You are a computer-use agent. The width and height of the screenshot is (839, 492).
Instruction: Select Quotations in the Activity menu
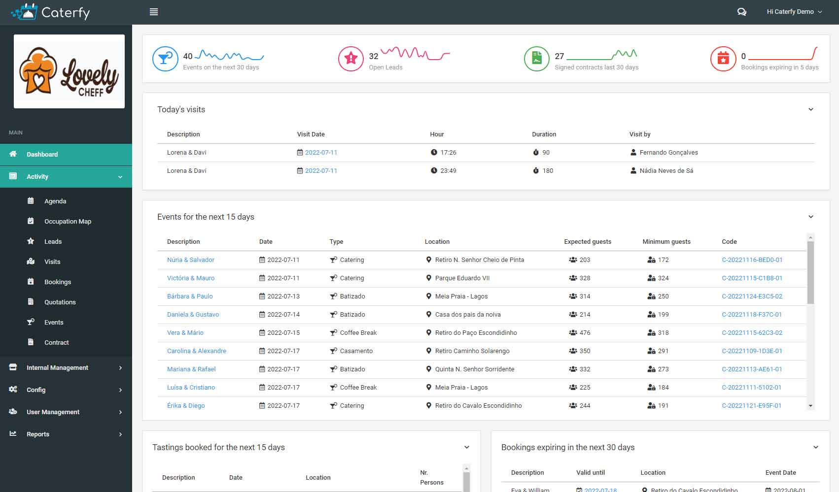[x=60, y=302]
